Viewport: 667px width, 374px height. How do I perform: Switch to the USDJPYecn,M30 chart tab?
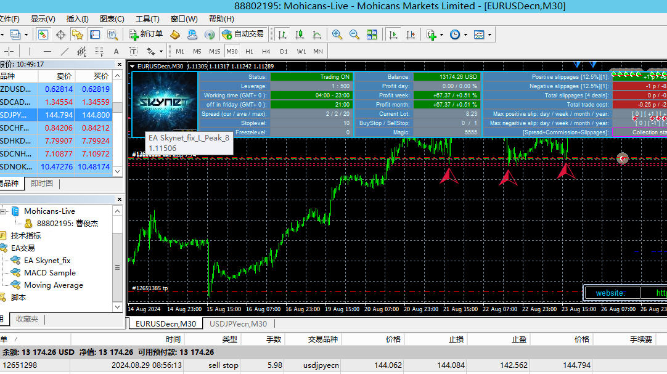coord(238,324)
